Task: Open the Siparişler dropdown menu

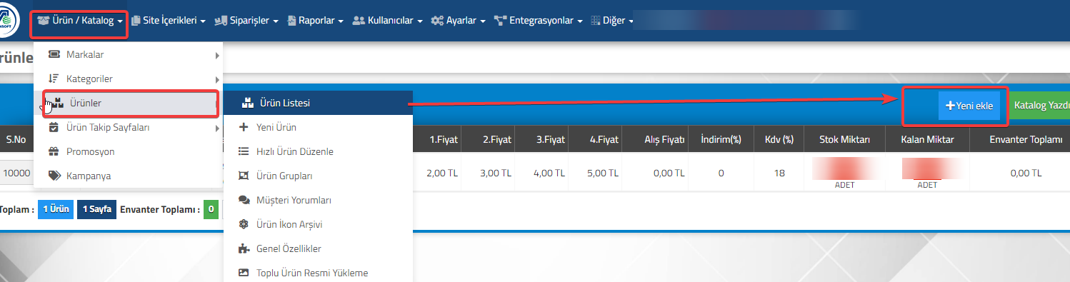Action: (246, 21)
